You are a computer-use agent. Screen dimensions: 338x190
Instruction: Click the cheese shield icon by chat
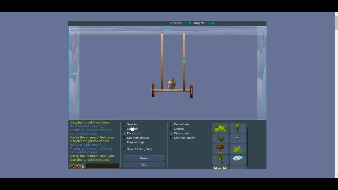coord(77,166)
